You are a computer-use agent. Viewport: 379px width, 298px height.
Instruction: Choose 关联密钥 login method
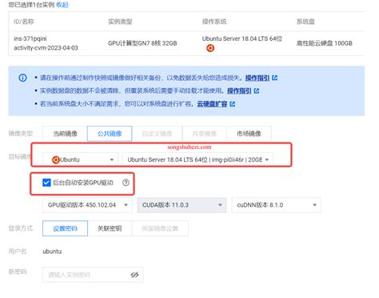[110, 228]
